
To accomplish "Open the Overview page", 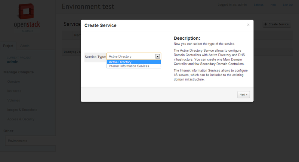I will coord(13,82).
